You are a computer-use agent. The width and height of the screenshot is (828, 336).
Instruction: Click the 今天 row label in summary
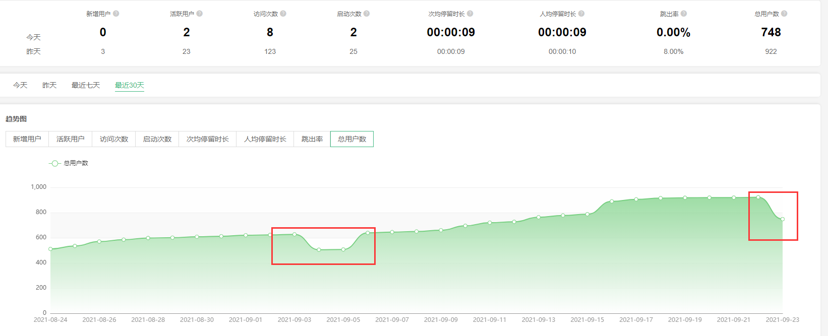point(33,37)
